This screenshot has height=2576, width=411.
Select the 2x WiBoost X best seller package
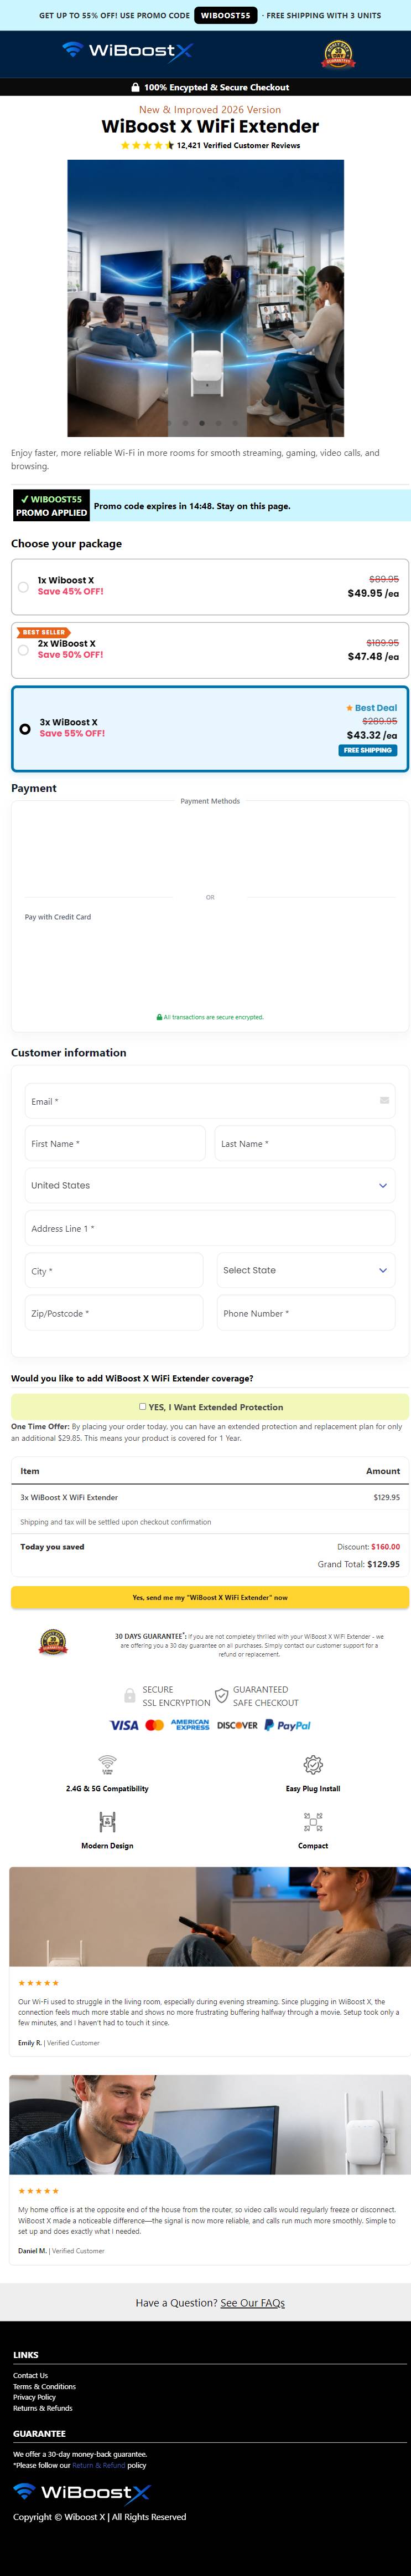[x=210, y=650]
